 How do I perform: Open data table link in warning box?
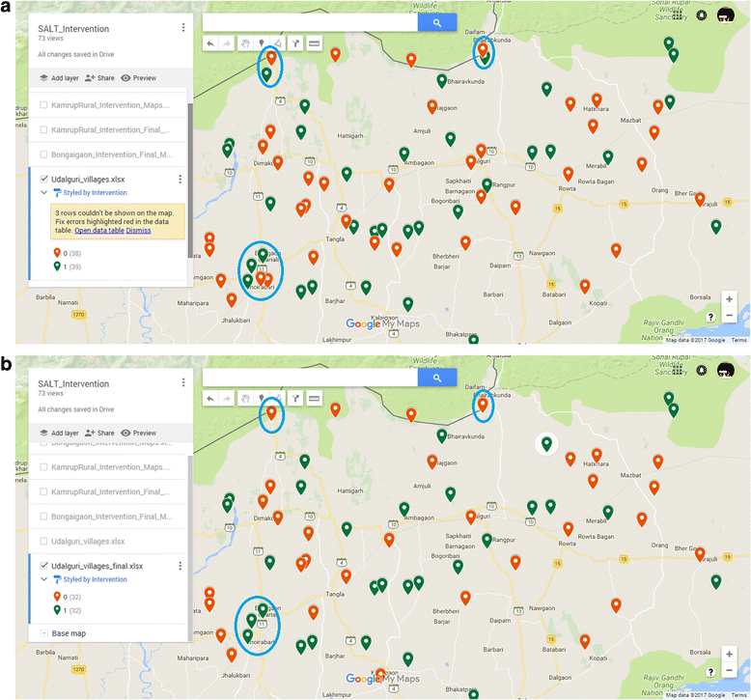coord(99,231)
